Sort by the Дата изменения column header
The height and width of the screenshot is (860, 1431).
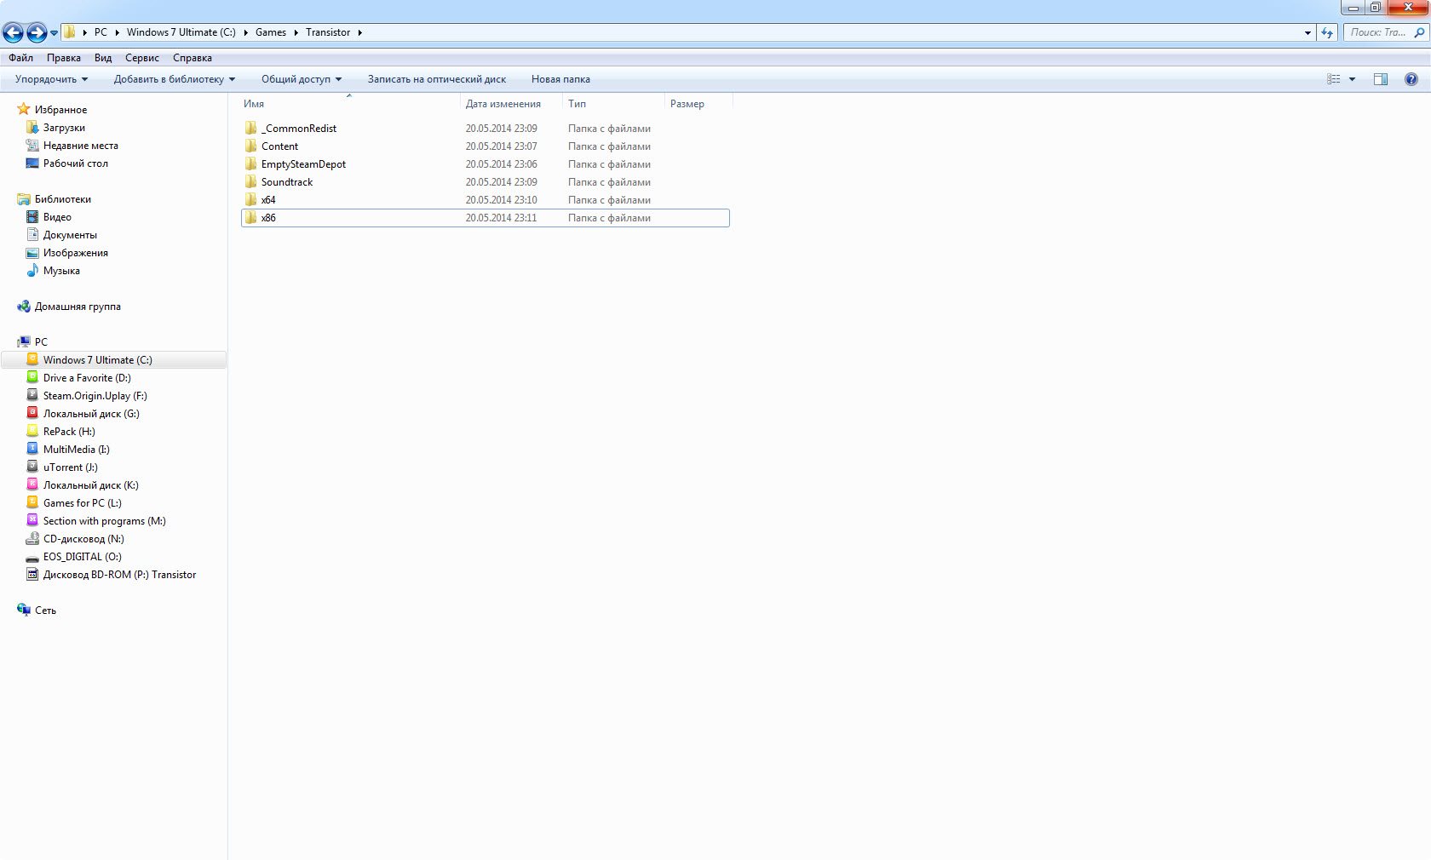pyautogui.click(x=503, y=104)
